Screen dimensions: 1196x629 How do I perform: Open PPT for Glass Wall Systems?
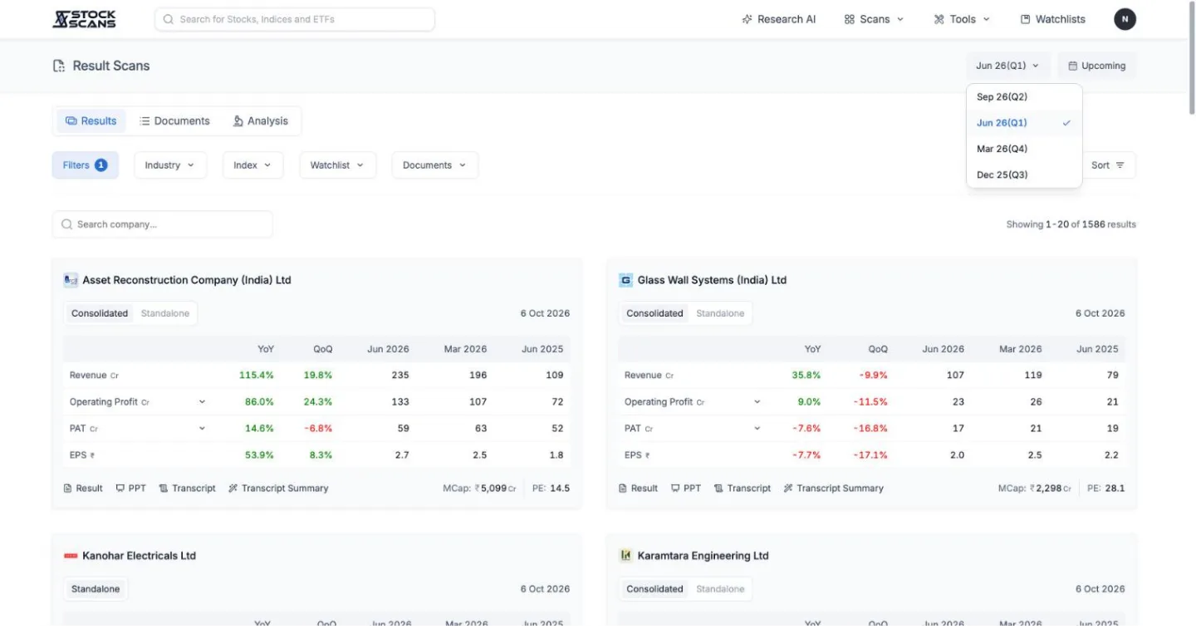tap(685, 489)
